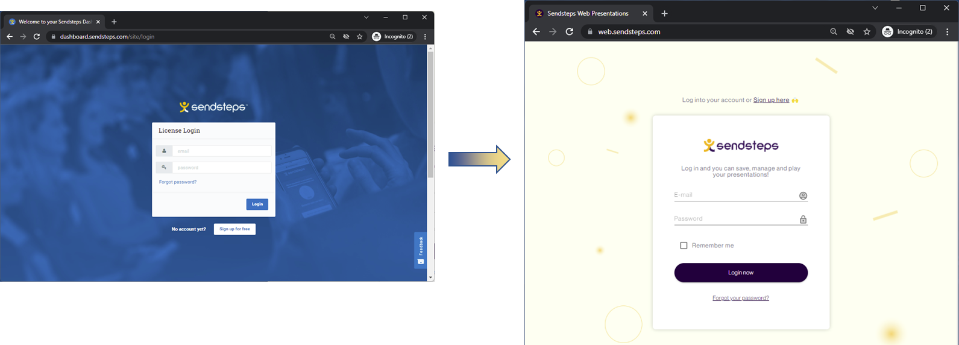Close the 'Sendsteps Web Presentations' tab

(644, 13)
